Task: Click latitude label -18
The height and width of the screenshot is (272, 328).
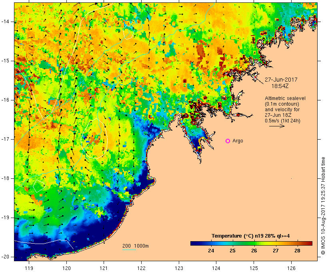Action: 5,178
